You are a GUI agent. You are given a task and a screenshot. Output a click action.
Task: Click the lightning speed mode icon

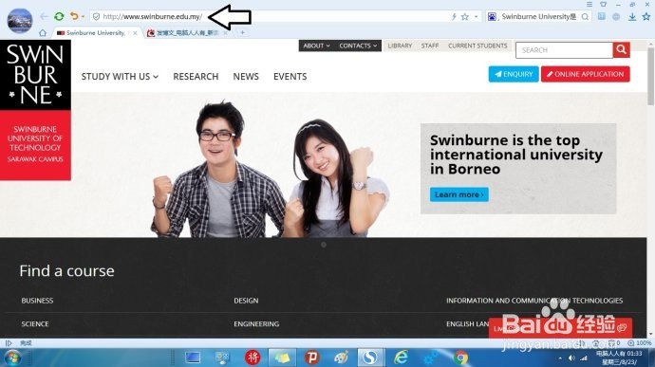454,17
